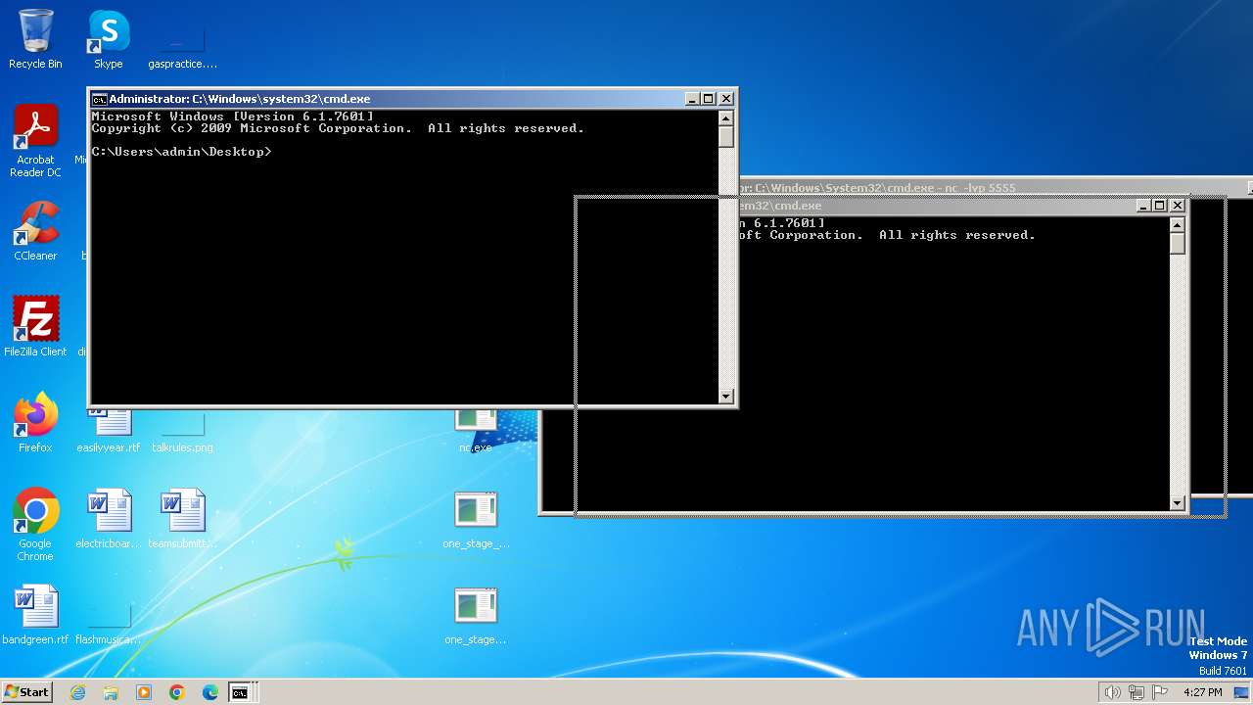1253x705 pixels.
Task: Maximize the second cmd window
Action: pyautogui.click(x=1160, y=206)
